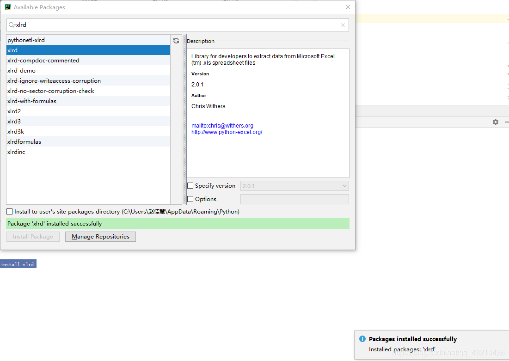Click the info icon on the notification popup
509x361 pixels.
point(362,339)
